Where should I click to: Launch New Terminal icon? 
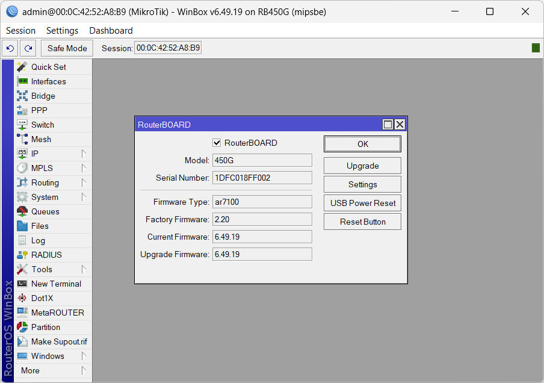tap(22, 284)
